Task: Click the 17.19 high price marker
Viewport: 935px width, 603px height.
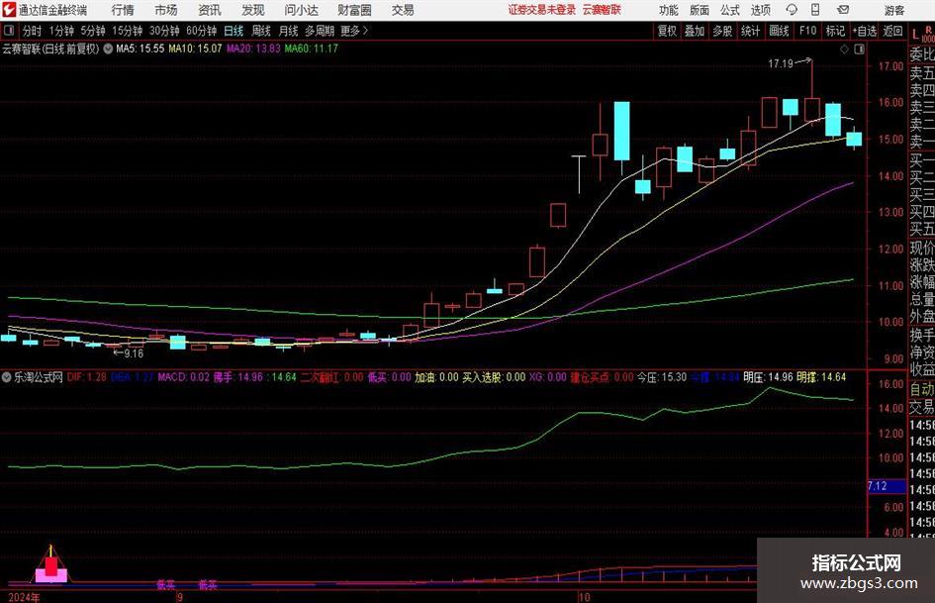Action: tap(781, 63)
